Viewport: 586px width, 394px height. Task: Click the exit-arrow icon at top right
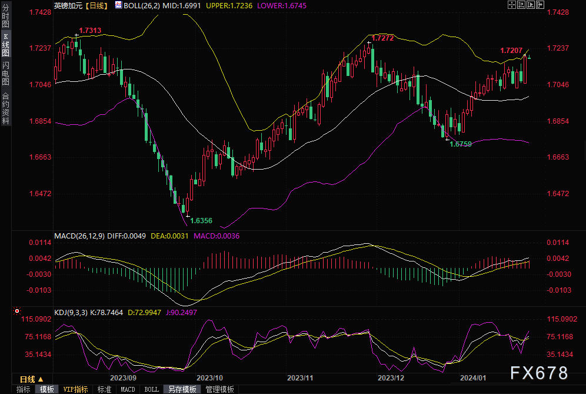pyautogui.click(x=541, y=5)
